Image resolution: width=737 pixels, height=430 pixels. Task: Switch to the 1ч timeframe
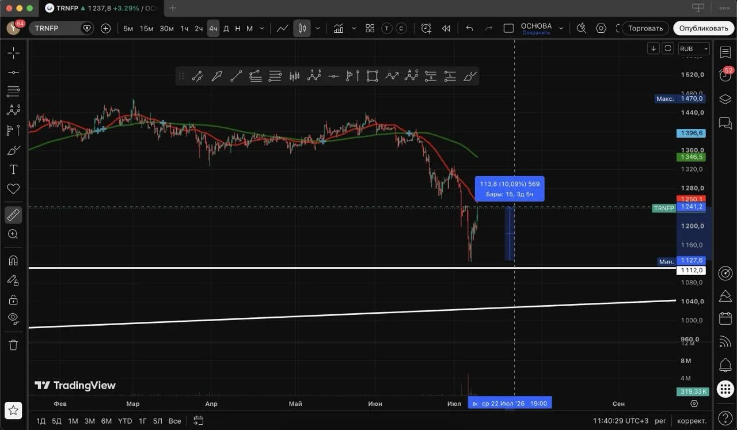[184, 28]
